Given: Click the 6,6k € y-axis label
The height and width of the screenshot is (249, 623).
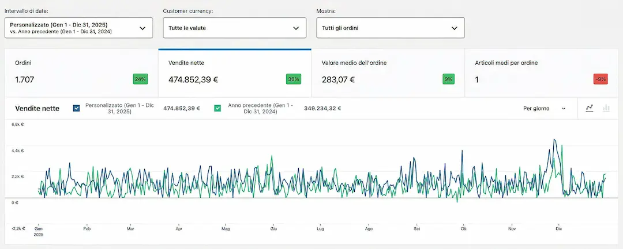Looking at the screenshot, I should [x=17, y=124].
